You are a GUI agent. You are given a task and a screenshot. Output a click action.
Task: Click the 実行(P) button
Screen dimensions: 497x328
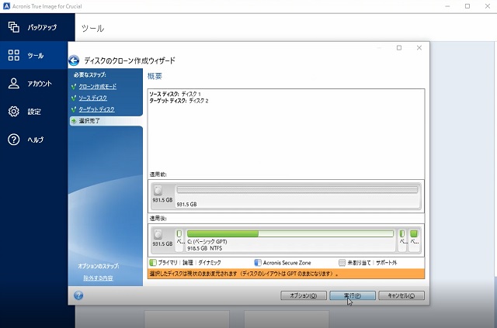tap(353, 295)
